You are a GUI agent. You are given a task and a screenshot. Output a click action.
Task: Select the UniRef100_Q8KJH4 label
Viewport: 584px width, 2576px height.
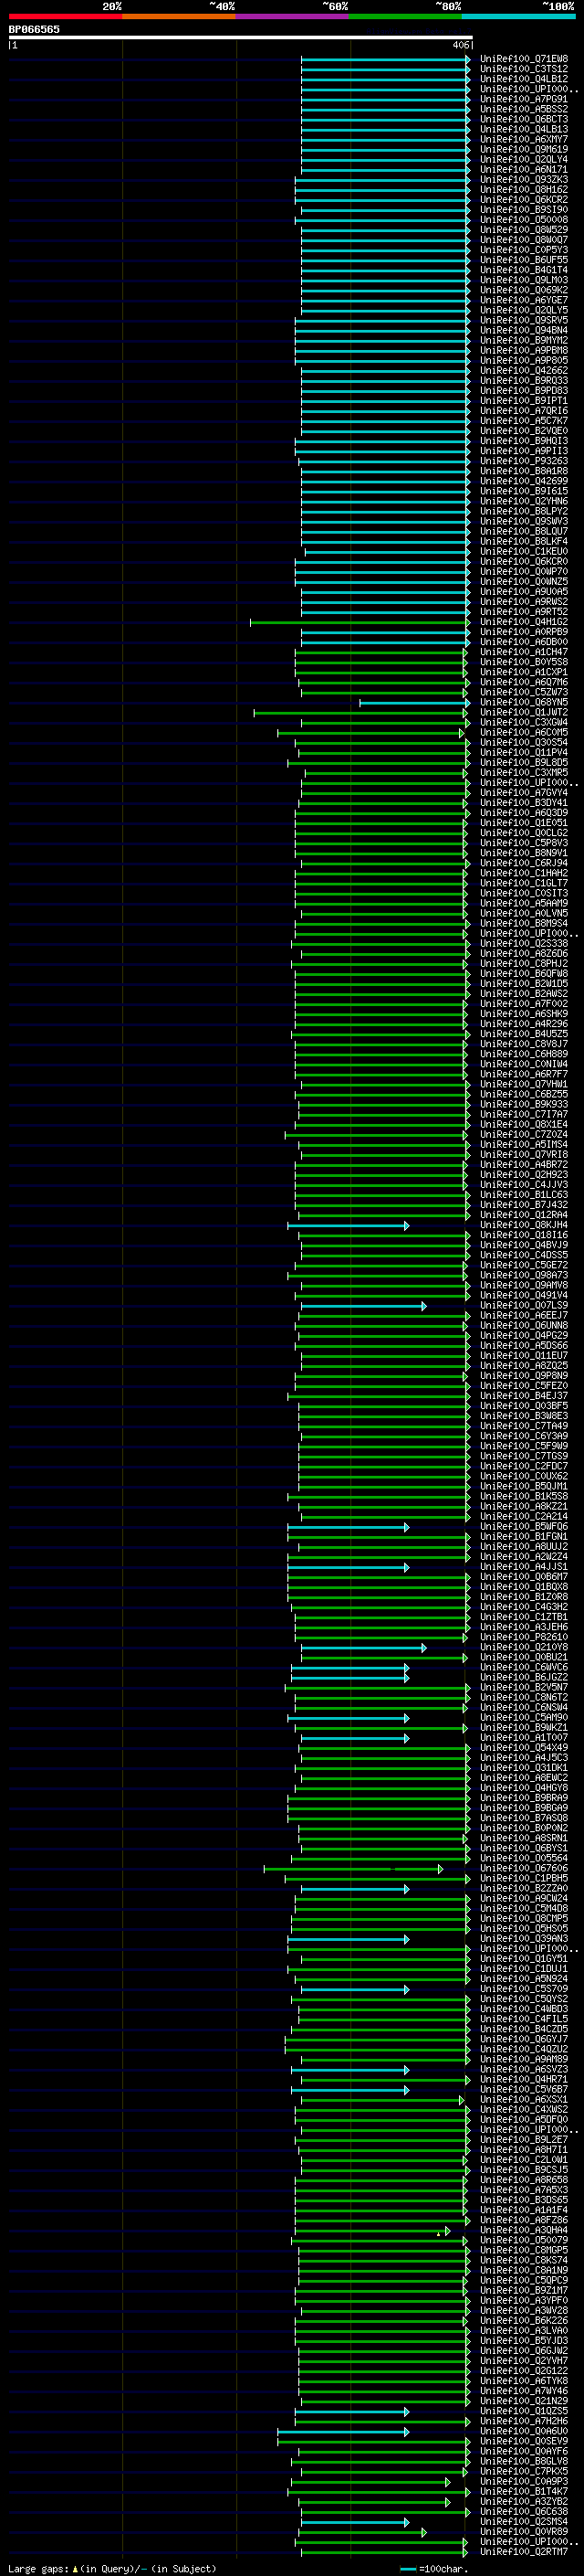pos(524,1225)
